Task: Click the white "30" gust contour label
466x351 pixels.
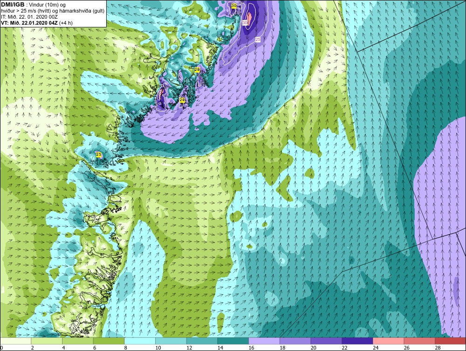Action: coord(245,22)
